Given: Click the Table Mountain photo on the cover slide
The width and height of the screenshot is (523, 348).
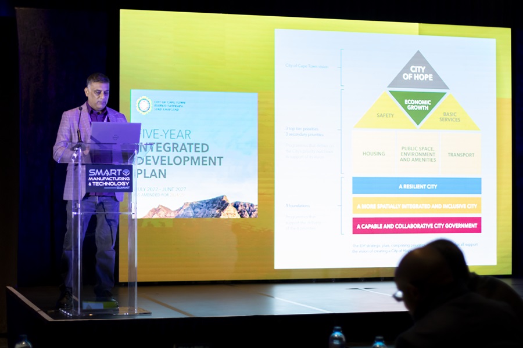Looking at the screenshot, I should pyautogui.click(x=200, y=207).
